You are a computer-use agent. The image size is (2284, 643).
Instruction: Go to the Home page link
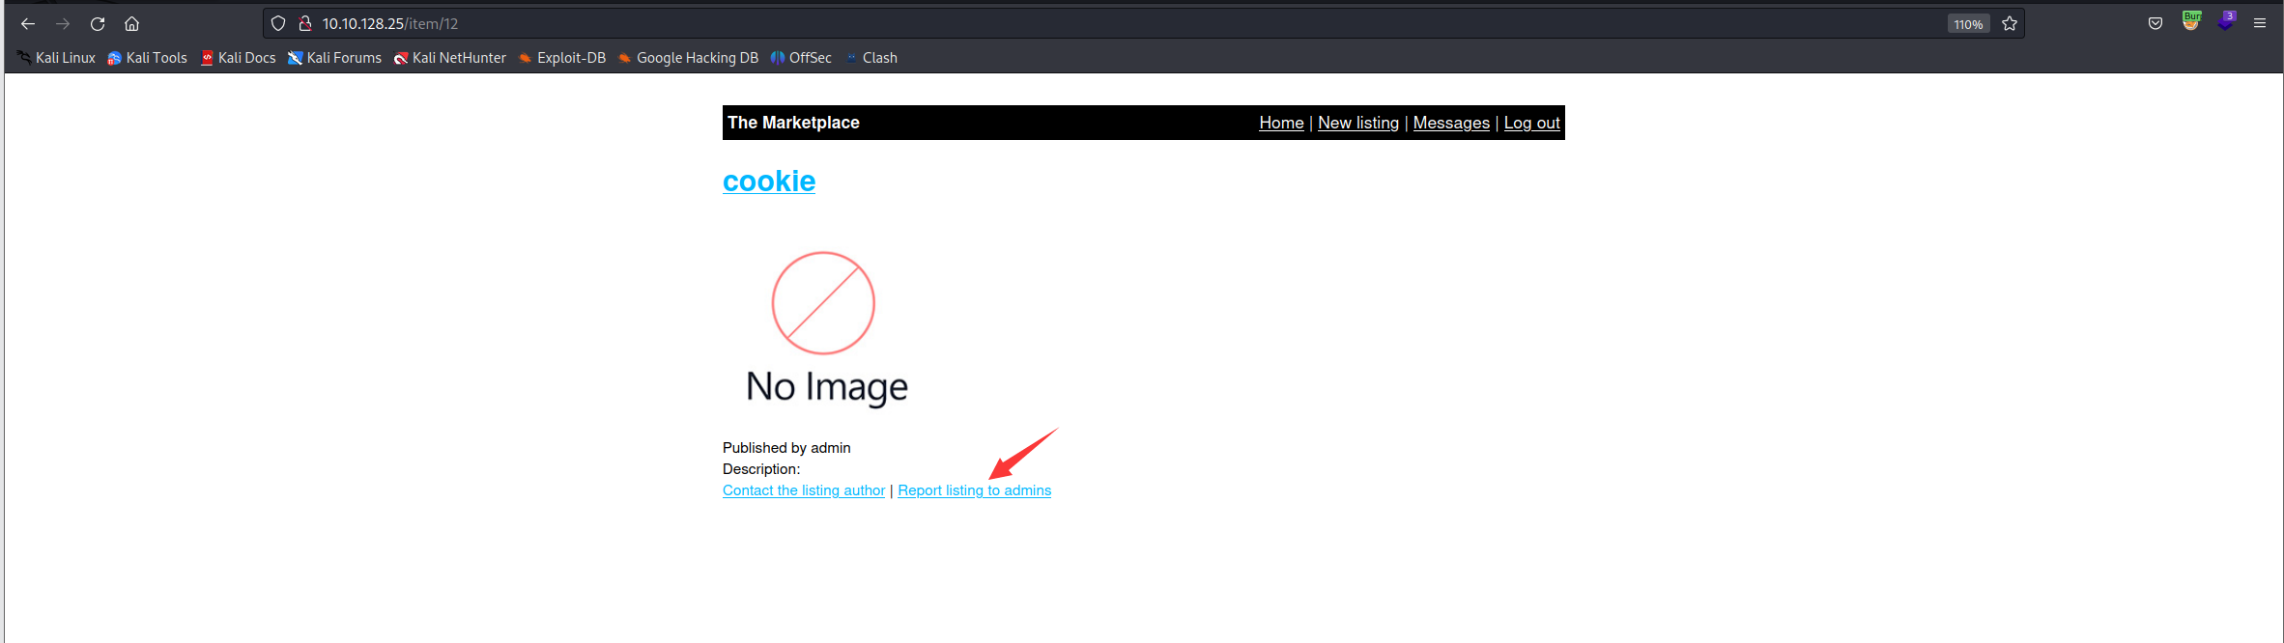[1281, 123]
